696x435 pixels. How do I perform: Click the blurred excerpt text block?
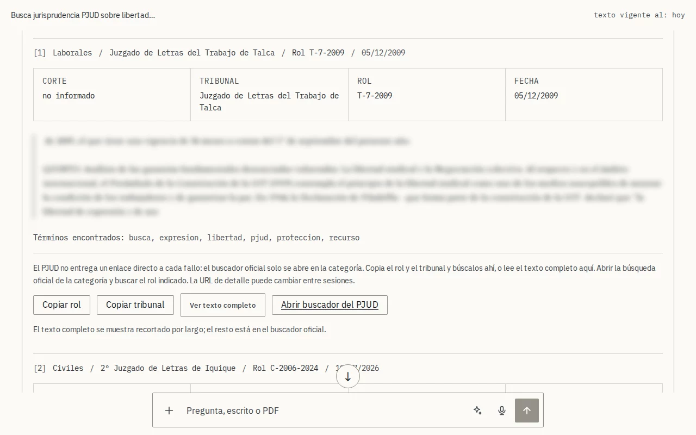pyautogui.click(x=348, y=177)
